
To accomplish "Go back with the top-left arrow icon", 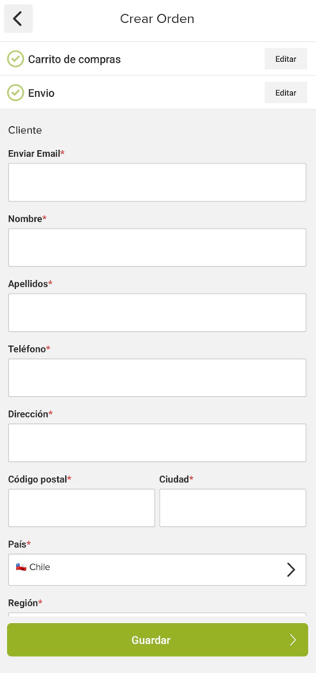I will pyautogui.click(x=18, y=18).
